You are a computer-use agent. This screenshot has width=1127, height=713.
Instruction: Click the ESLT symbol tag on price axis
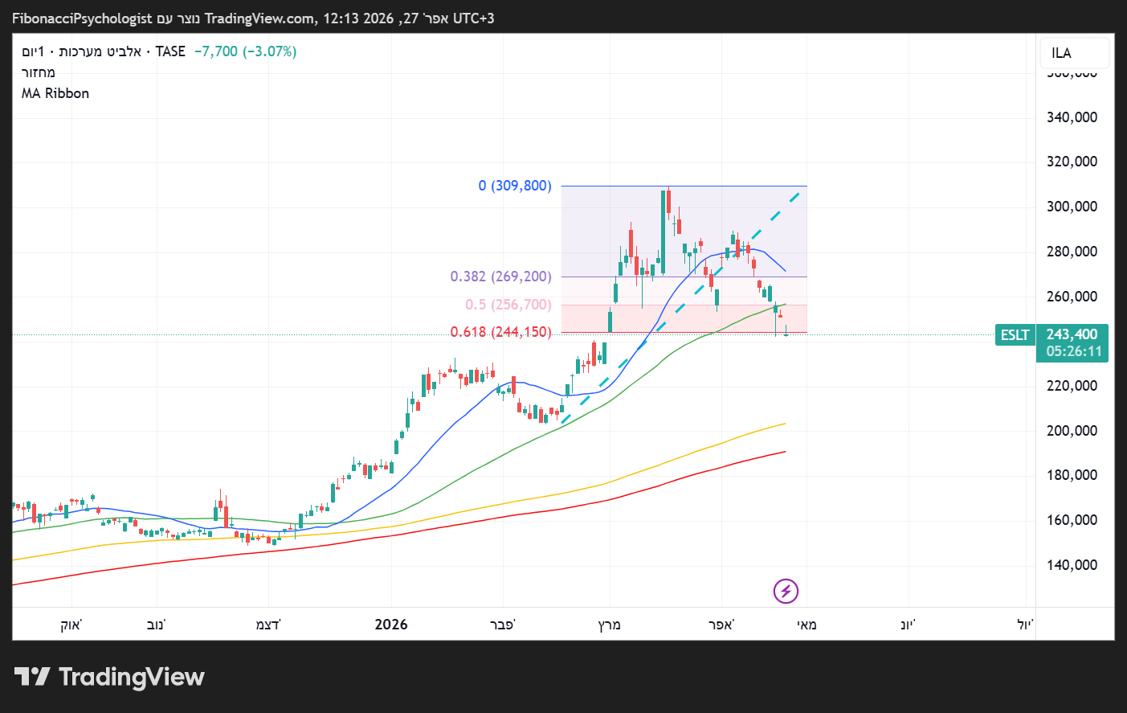(x=1015, y=335)
